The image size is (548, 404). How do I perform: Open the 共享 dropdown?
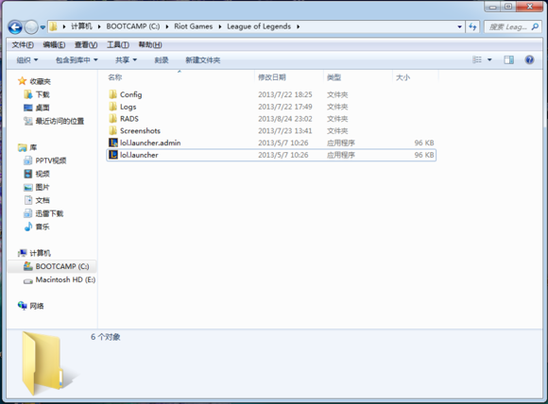click(x=126, y=60)
